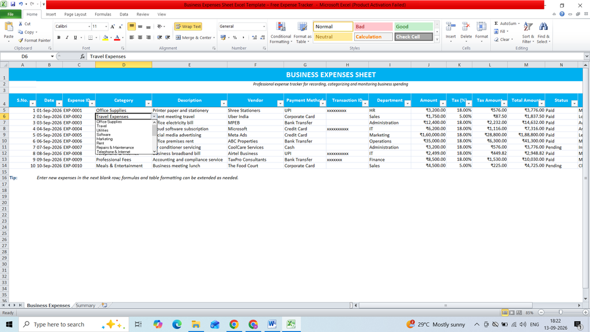
Task: Click the fill color bucket
Action: (x=105, y=37)
